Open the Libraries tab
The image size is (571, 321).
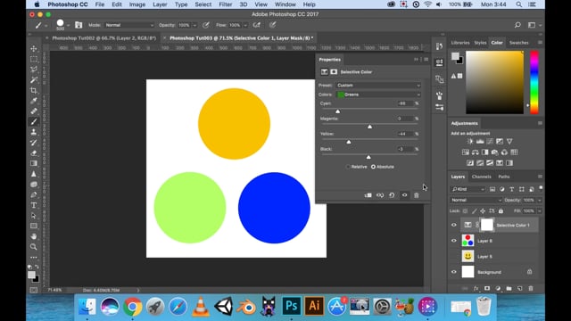460,43
